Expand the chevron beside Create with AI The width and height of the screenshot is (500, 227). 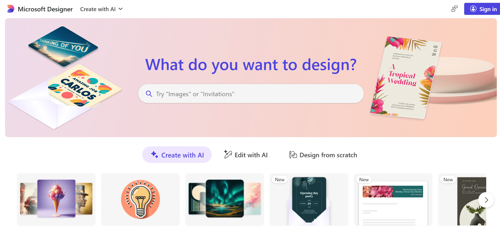(x=120, y=9)
